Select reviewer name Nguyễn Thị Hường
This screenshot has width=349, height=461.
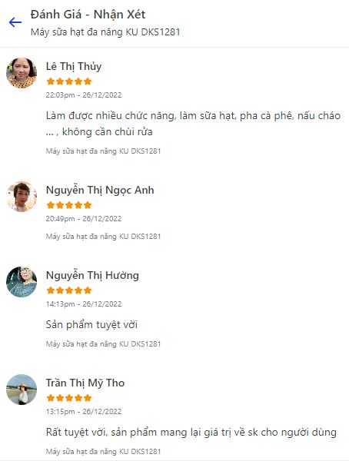pos(92,276)
